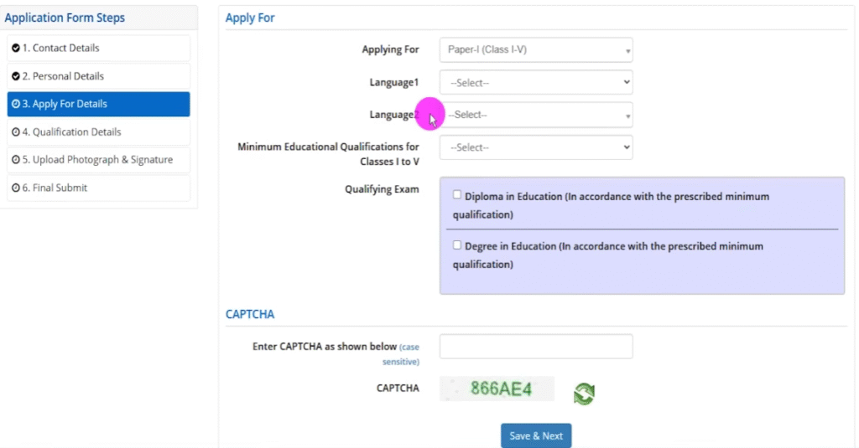Click the clock icon beside Final Submit

click(x=16, y=188)
